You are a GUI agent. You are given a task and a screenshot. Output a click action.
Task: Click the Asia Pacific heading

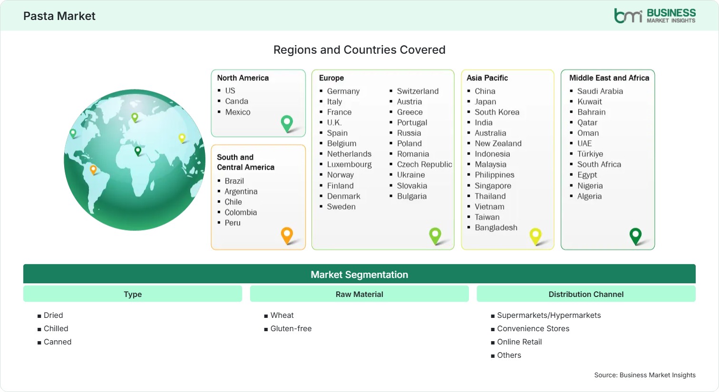point(487,78)
